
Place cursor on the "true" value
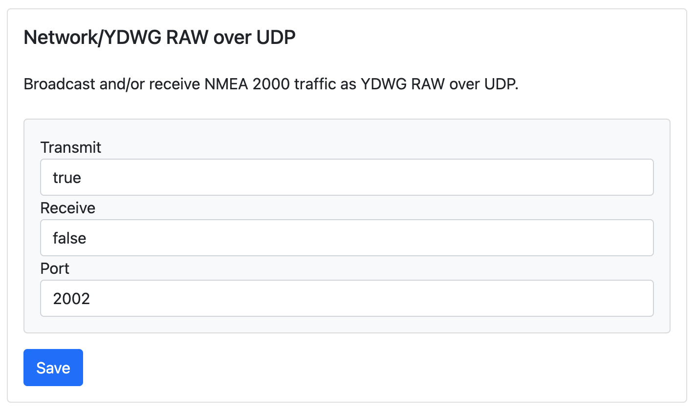click(x=67, y=178)
